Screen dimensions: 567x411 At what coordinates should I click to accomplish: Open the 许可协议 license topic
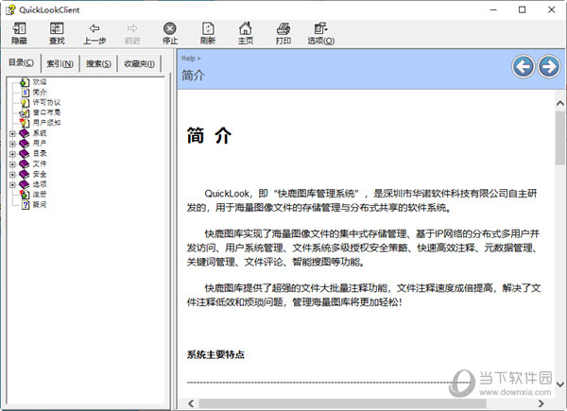(x=46, y=102)
